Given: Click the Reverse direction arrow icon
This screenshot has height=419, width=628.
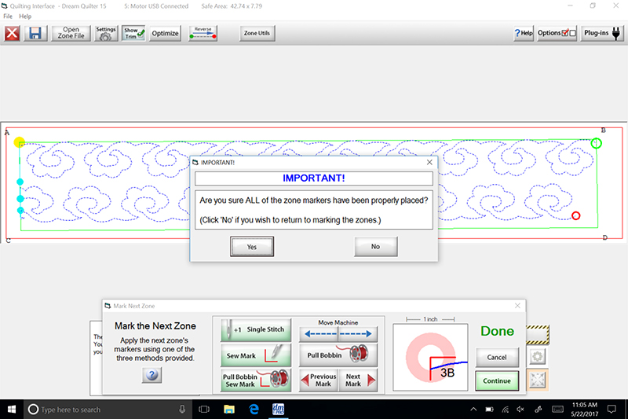Looking at the screenshot, I should 203,33.
